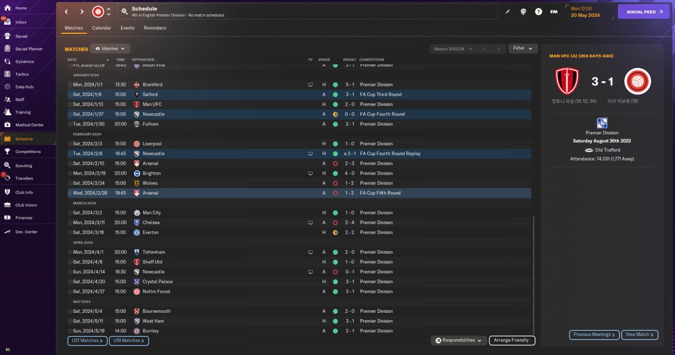Image resolution: width=675 pixels, height=355 pixels.
Task: Open the Club Info shield icon
Action: point(7,193)
